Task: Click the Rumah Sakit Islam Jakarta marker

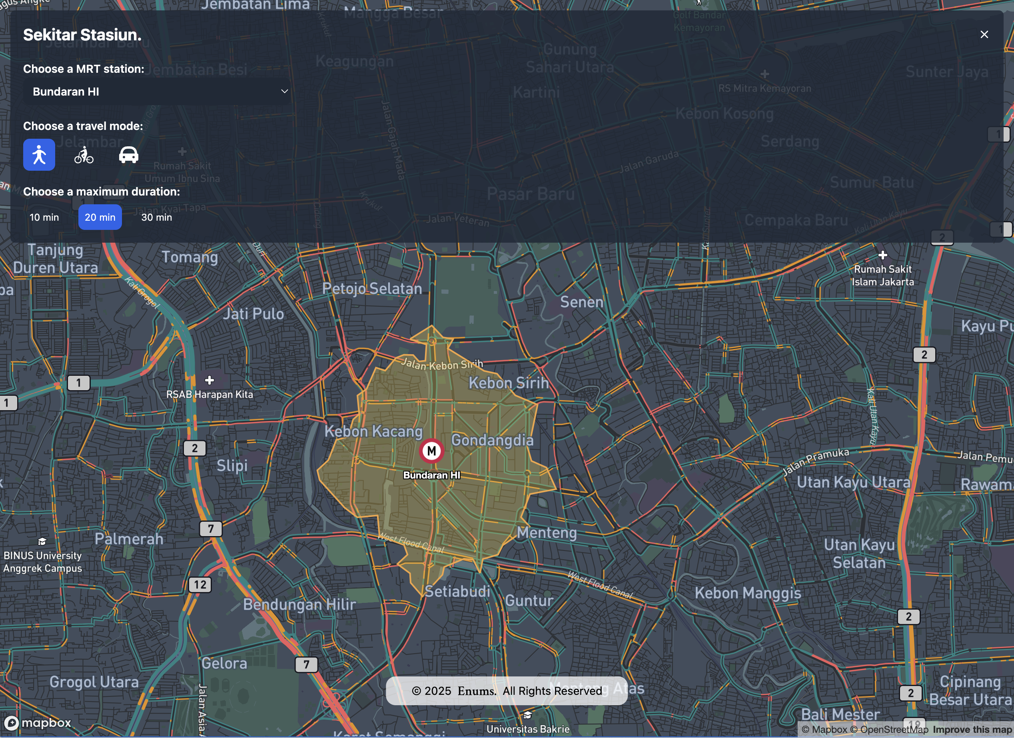Action: coord(882,256)
